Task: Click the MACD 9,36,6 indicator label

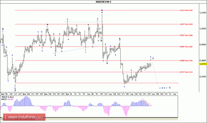Action: 7,97
